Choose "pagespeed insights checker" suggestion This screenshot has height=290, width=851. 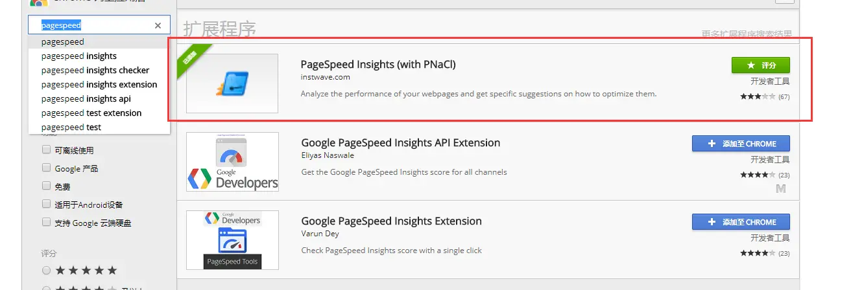[95, 70]
